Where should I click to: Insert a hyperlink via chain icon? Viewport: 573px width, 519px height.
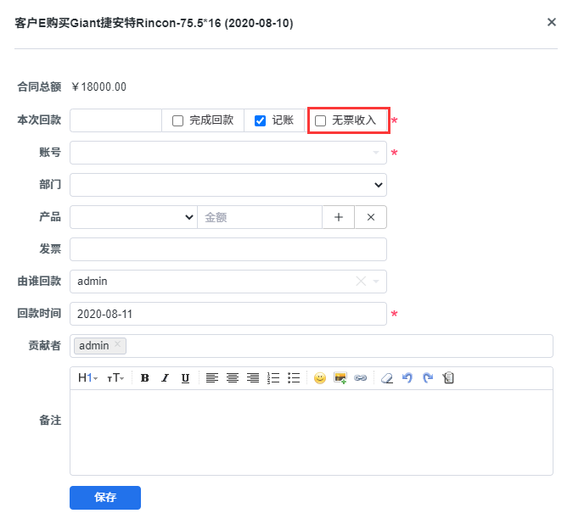coord(361,377)
